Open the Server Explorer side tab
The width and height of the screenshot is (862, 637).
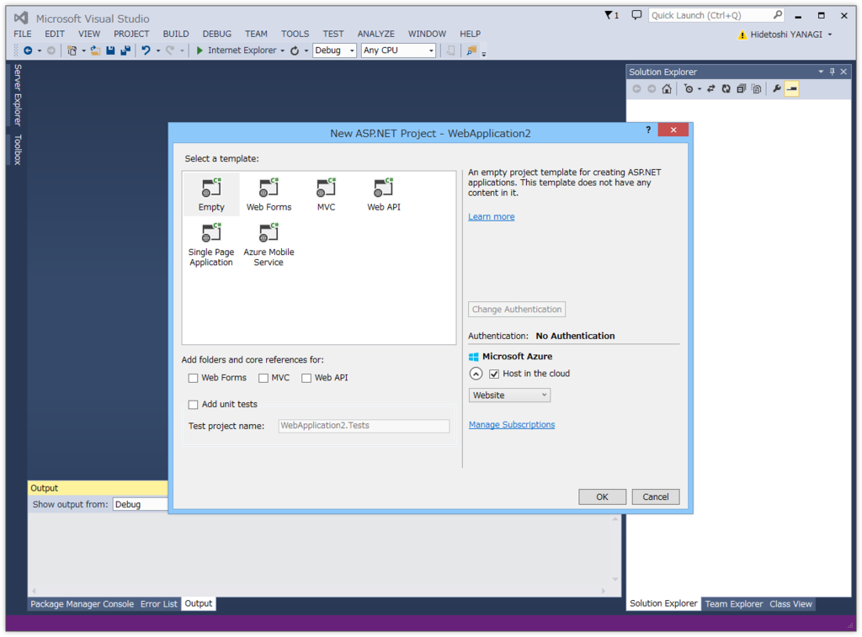(18, 95)
